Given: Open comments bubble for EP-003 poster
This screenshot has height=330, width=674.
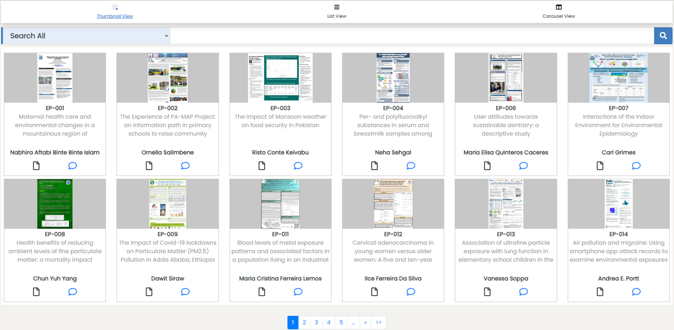Looking at the screenshot, I should 298,166.
